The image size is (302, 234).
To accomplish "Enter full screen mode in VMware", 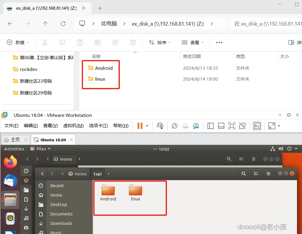I will click(x=232, y=126).
